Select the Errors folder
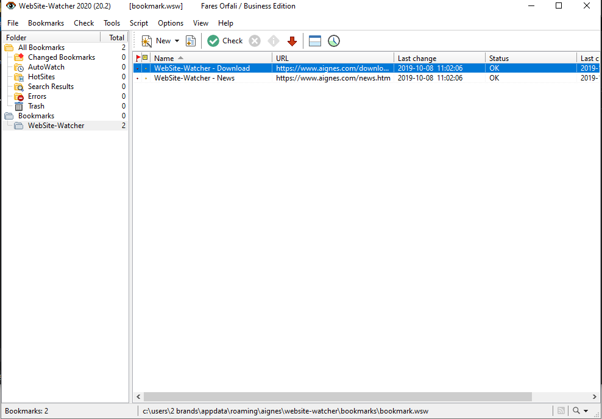The height and width of the screenshot is (419, 602). point(37,96)
